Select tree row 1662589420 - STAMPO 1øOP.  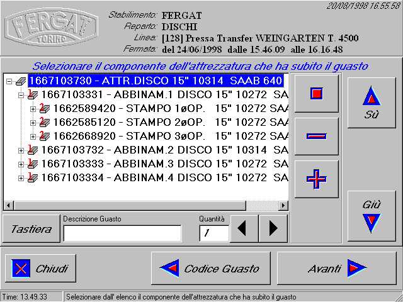click(171, 109)
